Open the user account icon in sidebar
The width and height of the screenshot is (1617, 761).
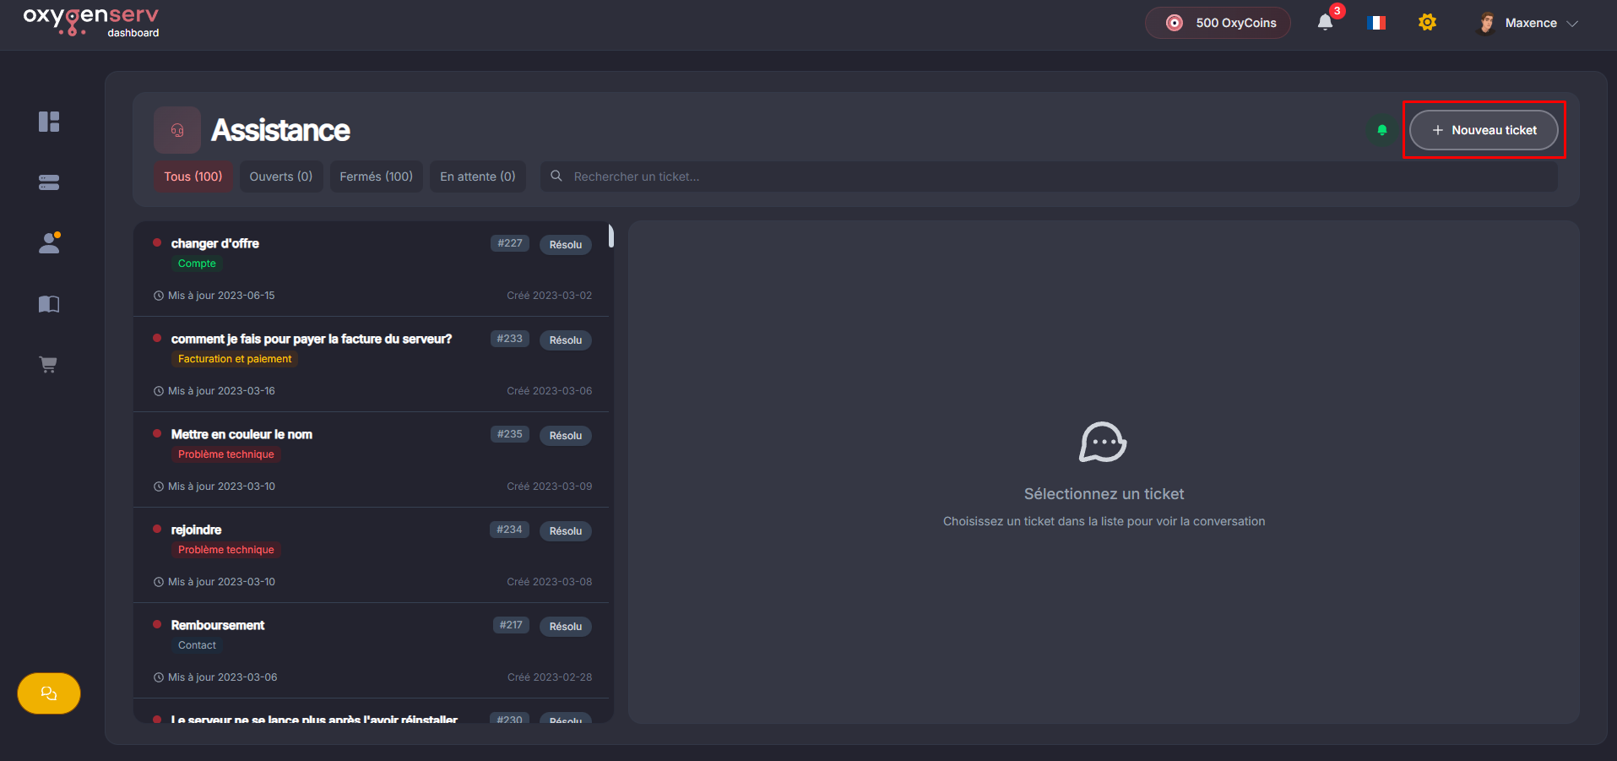point(49,243)
